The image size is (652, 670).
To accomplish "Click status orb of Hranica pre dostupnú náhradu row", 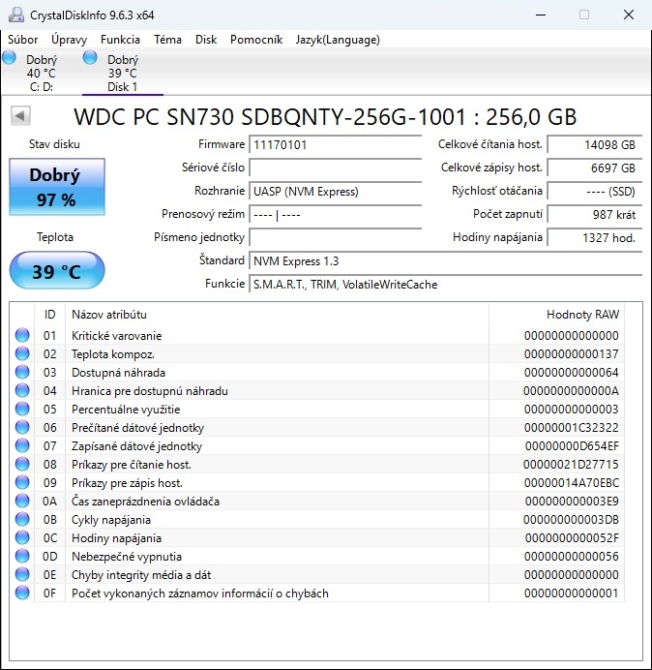I will point(22,390).
